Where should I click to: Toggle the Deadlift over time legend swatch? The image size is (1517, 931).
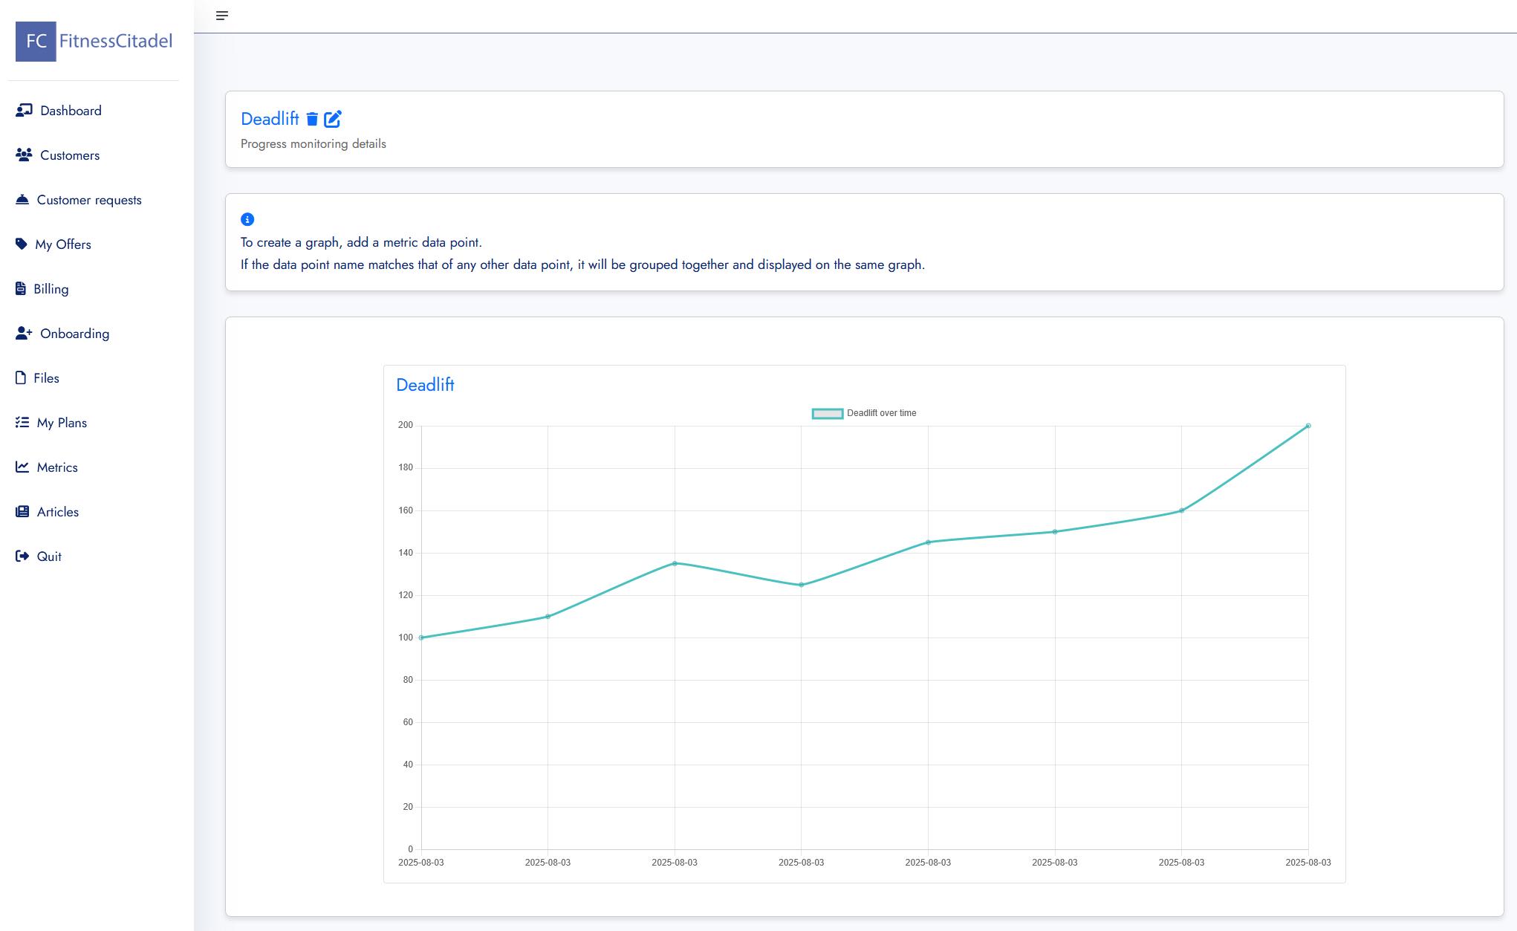(x=827, y=414)
